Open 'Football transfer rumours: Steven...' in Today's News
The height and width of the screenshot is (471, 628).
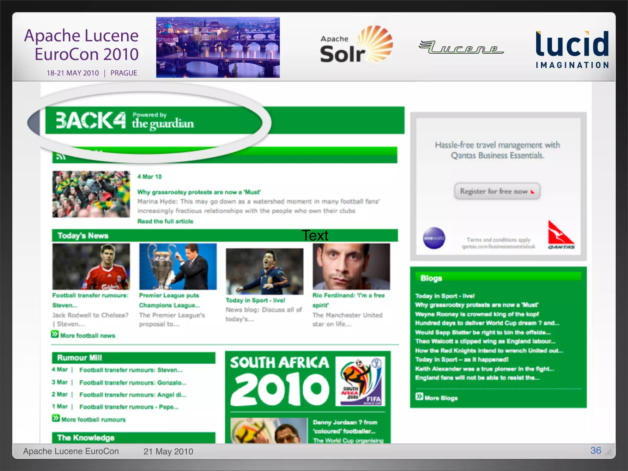tap(90, 300)
